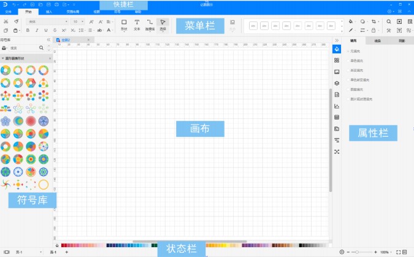Switch to the Insert ribbon tab
Image resolution: width=414 pixels, height=257 pixels.
click(x=49, y=12)
